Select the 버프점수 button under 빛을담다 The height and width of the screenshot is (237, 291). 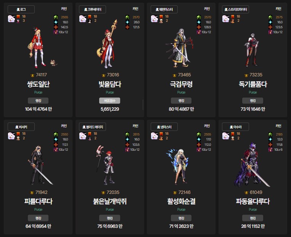(110, 101)
